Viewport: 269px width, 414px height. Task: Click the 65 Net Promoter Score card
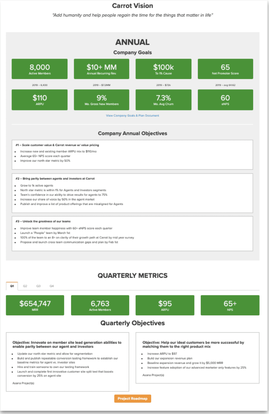[225, 69]
